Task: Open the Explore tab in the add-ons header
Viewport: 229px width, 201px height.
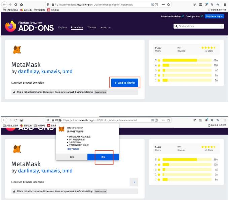Action: click(x=62, y=27)
